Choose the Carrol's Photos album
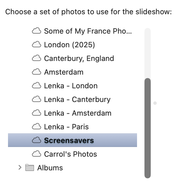181x192 pixels. pos(71,154)
